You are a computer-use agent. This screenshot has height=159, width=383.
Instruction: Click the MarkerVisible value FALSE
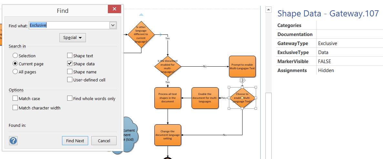point(324,61)
